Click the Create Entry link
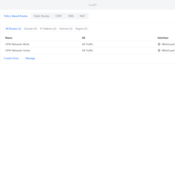 pyautogui.click(x=11, y=58)
